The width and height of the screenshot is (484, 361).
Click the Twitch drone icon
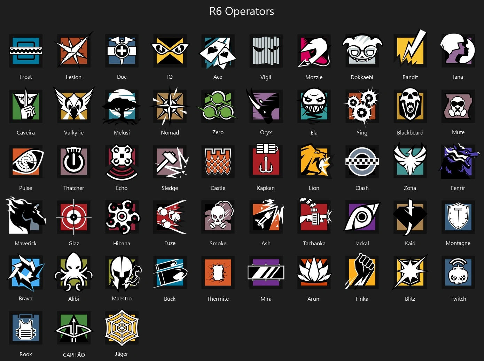point(458,272)
